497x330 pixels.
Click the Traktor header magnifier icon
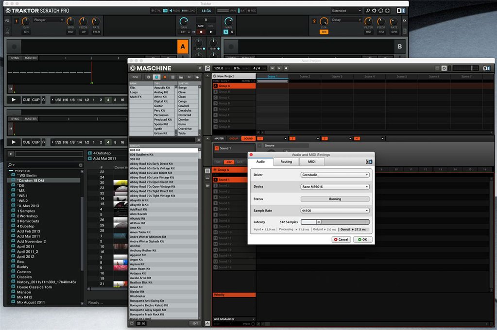pos(368,11)
